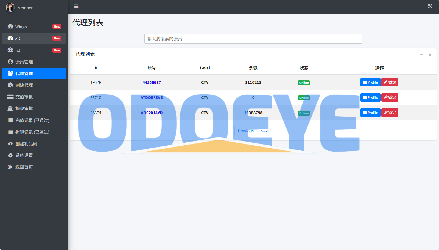Collapse the 代理列表 card panel

421,55
